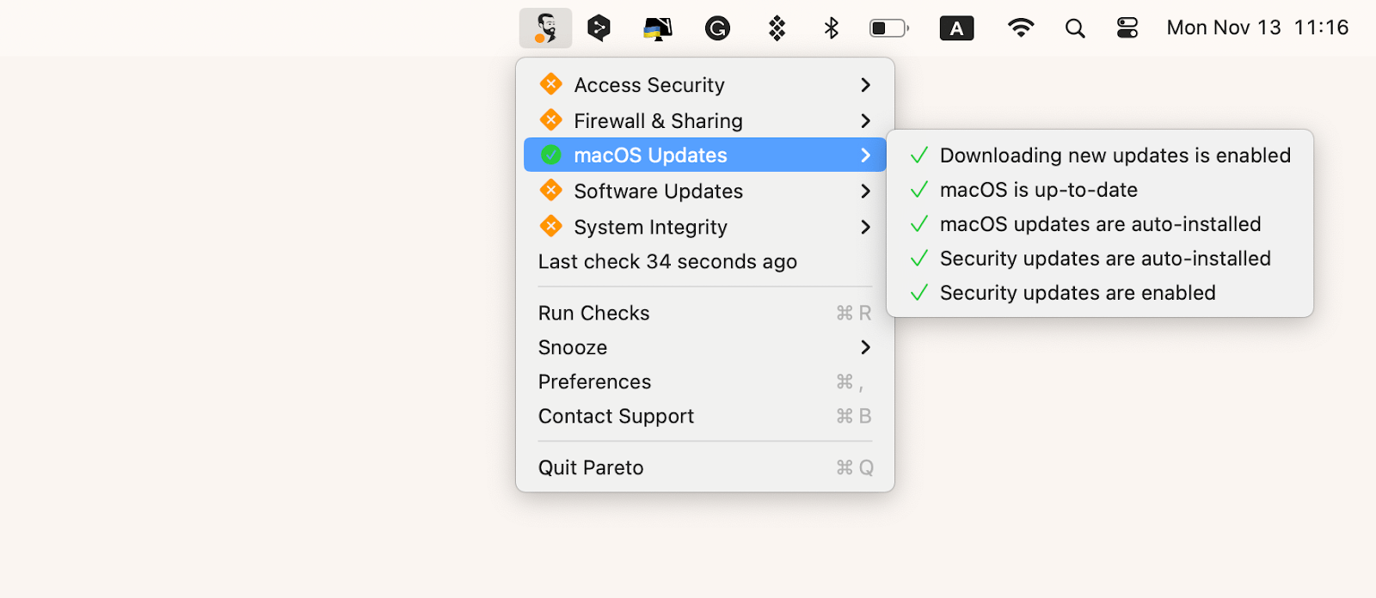Click the Security updates are enabled entry

pos(1078,292)
